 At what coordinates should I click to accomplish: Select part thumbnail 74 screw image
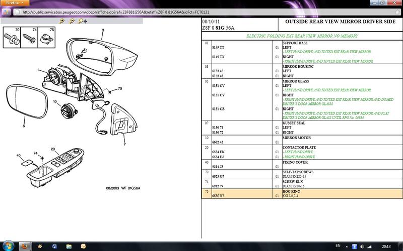(29, 38)
